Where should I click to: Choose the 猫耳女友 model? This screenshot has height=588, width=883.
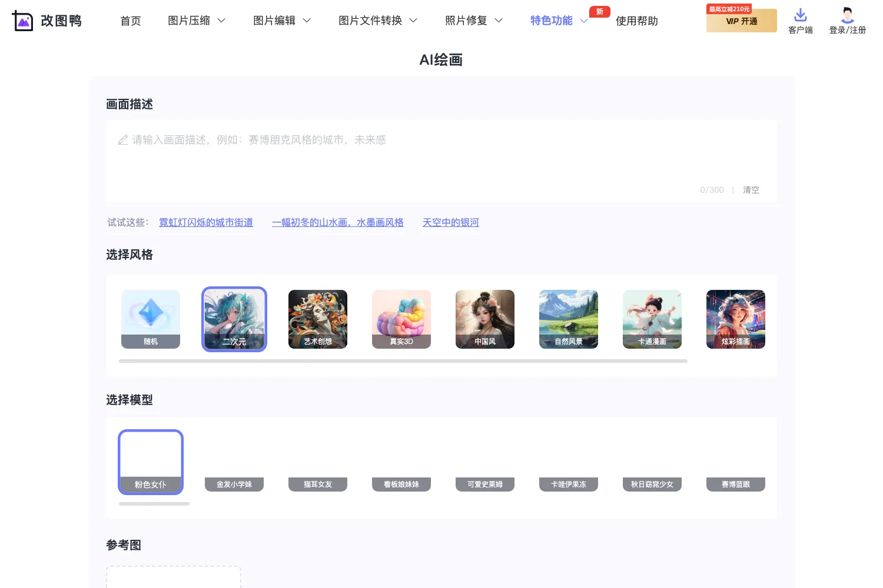click(x=318, y=462)
